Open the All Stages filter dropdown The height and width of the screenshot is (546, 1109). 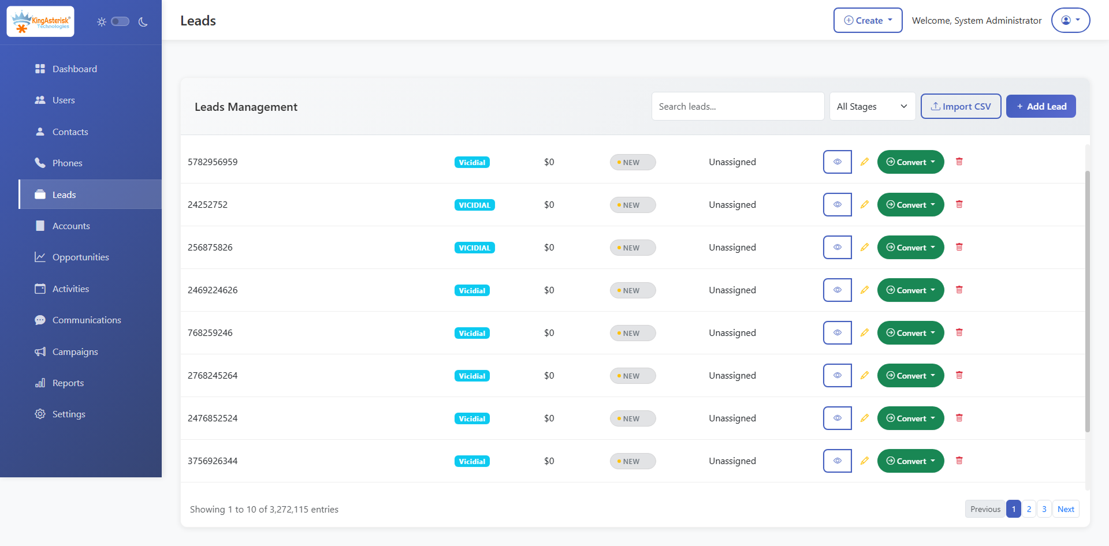[872, 107]
